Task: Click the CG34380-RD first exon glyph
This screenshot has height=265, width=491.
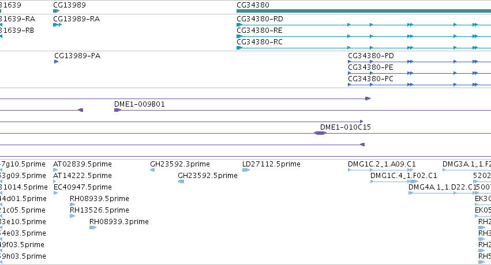Action: click(x=239, y=25)
